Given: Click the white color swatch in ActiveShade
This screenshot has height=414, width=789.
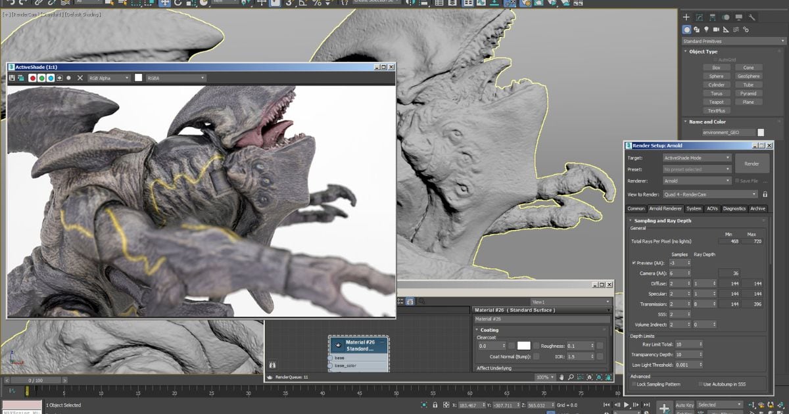Looking at the screenshot, I should (139, 78).
